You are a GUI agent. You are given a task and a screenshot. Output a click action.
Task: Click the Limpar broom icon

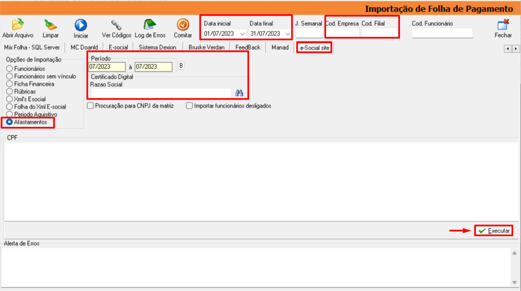50,25
